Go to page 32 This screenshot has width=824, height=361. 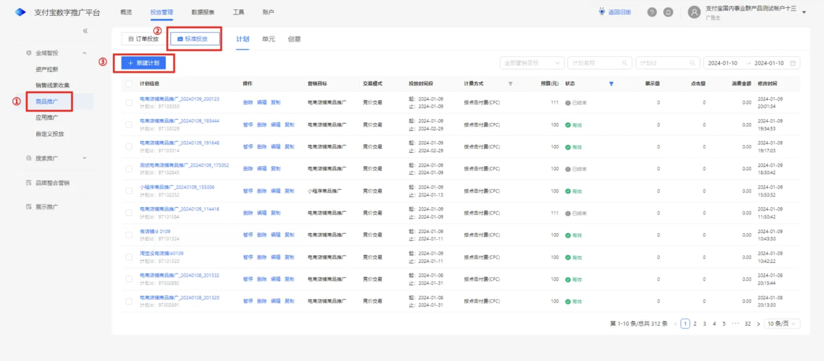click(748, 324)
